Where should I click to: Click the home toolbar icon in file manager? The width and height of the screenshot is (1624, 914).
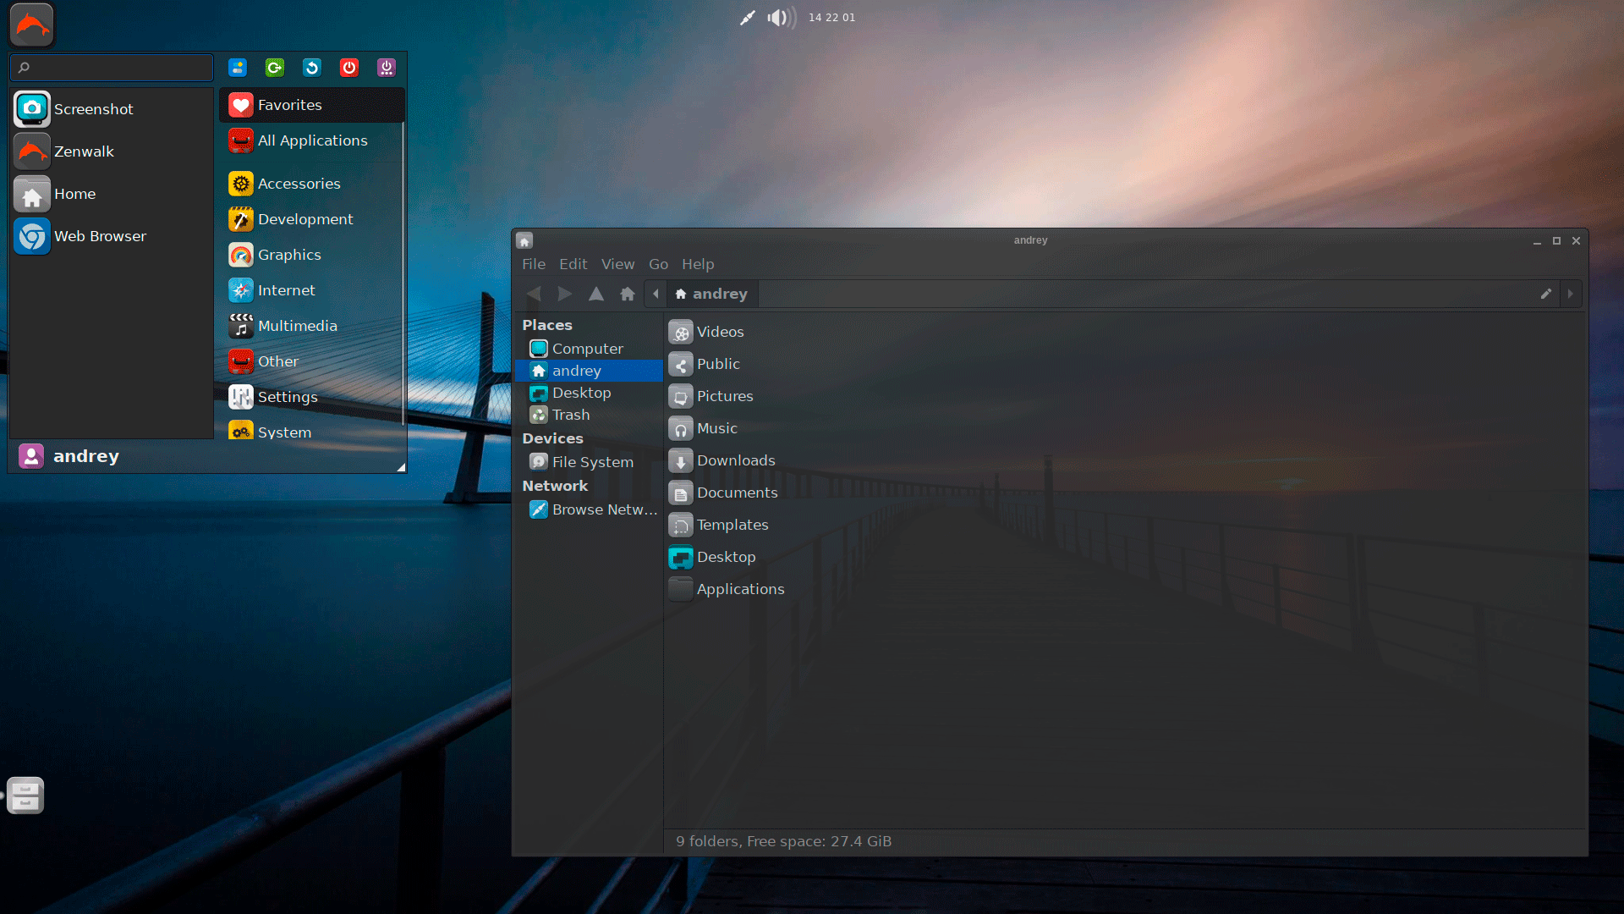pyautogui.click(x=628, y=294)
